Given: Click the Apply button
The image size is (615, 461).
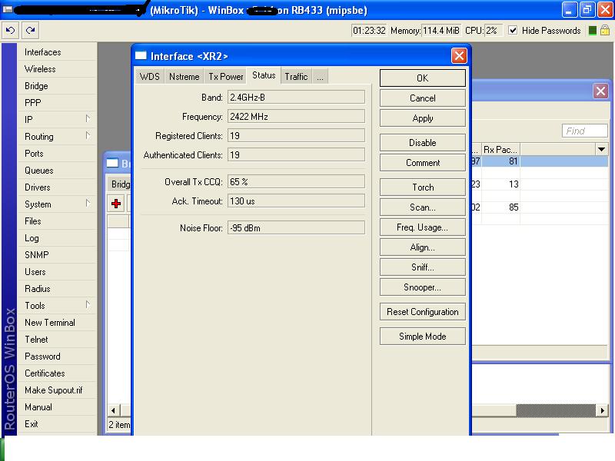Looking at the screenshot, I should (x=422, y=118).
